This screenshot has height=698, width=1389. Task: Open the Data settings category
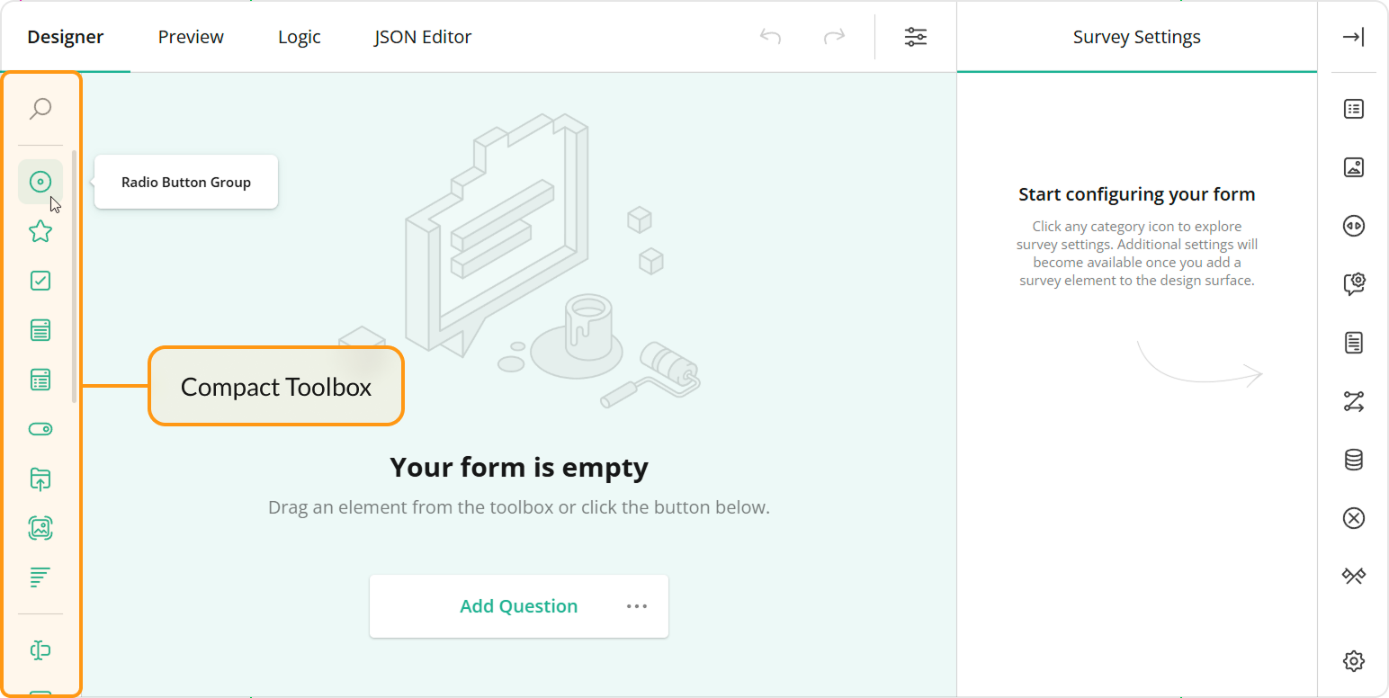point(1353,460)
